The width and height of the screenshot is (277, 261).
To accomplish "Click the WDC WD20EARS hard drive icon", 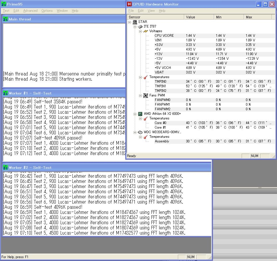I will [140, 132].
